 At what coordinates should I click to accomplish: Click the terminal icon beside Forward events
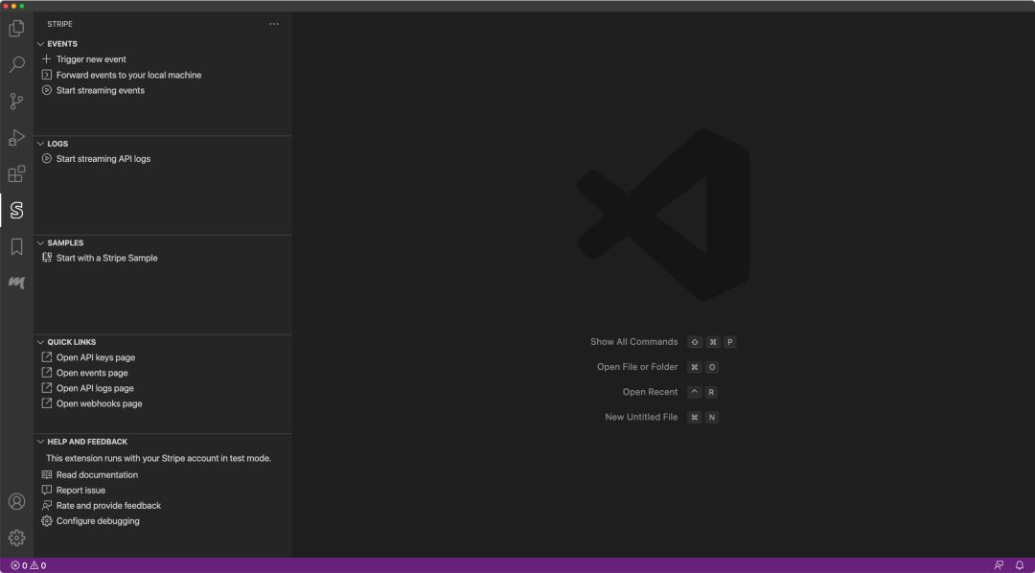pyautogui.click(x=46, y=75)
